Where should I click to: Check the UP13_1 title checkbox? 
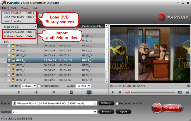click(x=9, y=46)
